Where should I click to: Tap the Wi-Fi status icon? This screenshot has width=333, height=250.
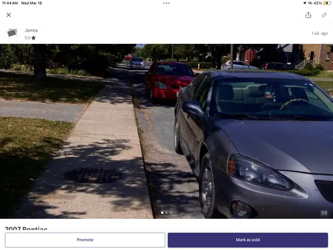[310, 3]
